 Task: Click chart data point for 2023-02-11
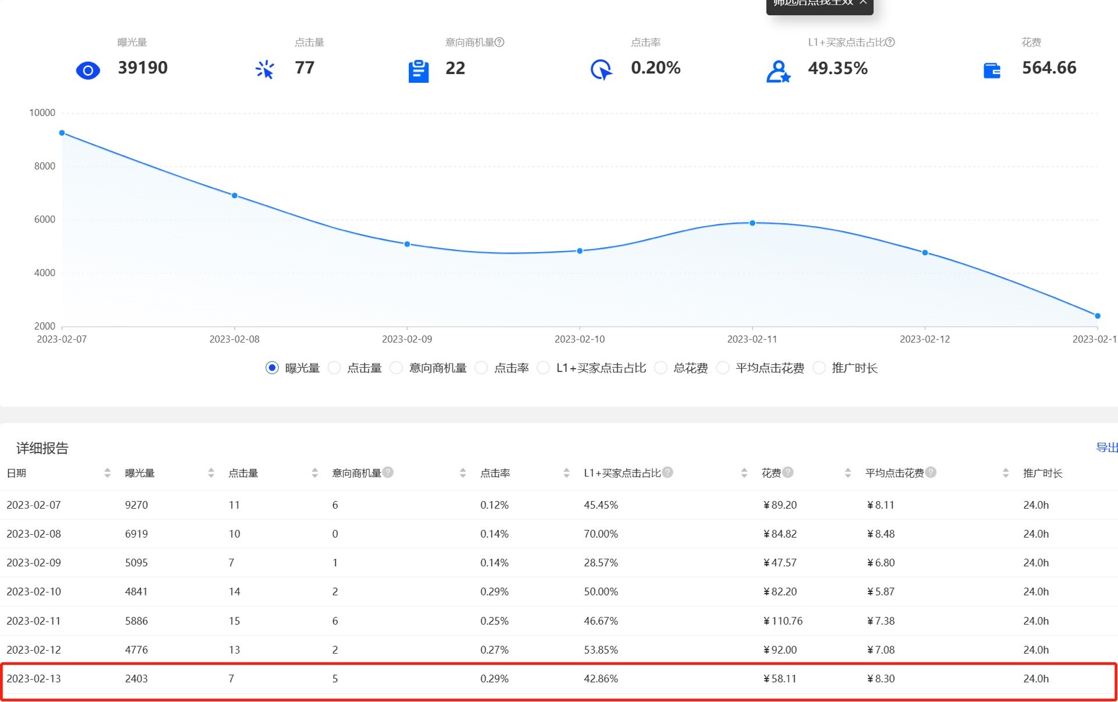coord(752,223)
